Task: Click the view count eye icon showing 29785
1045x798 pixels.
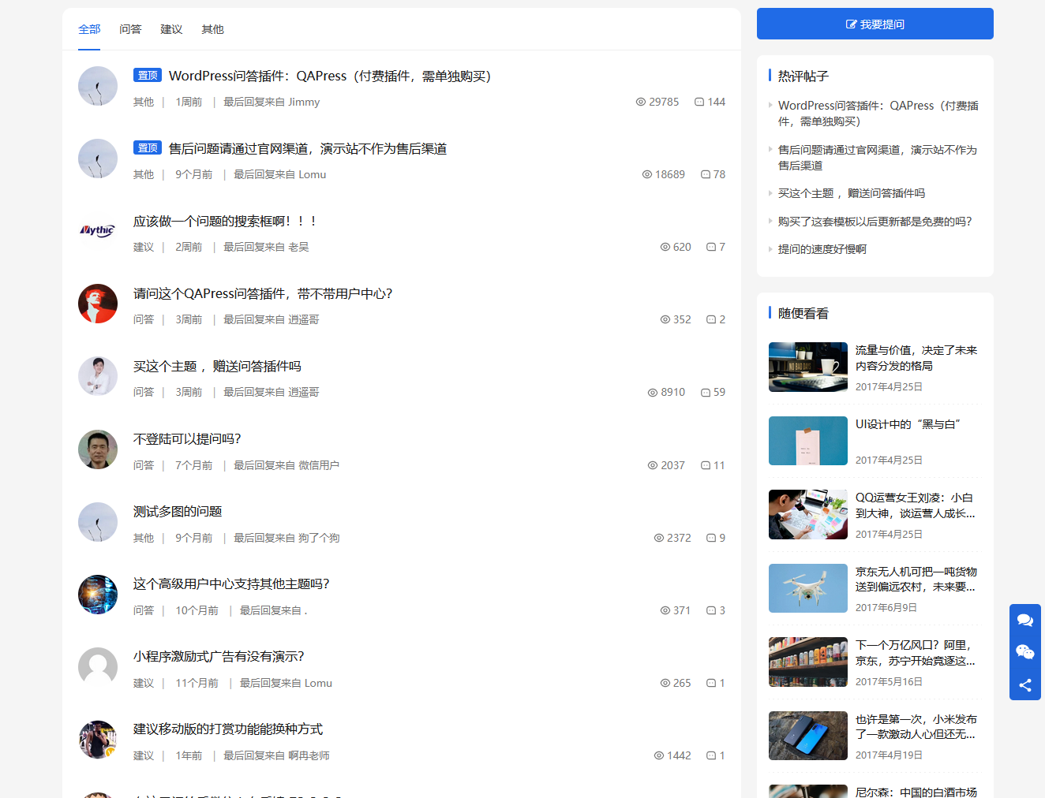Action: click(641, 102)
